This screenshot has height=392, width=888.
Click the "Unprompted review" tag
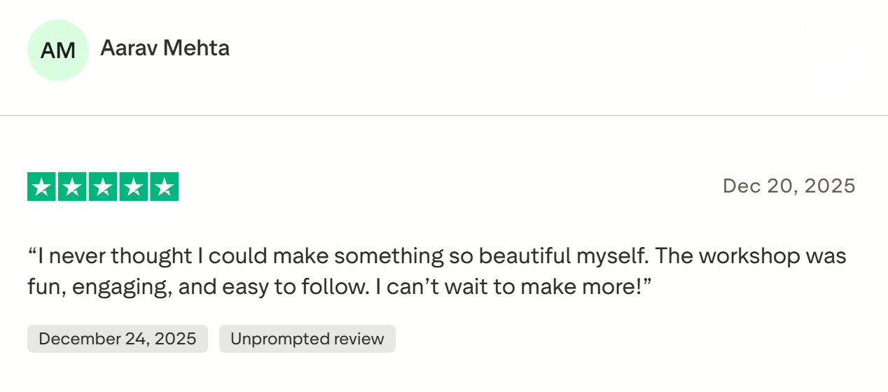coord(307,339)
